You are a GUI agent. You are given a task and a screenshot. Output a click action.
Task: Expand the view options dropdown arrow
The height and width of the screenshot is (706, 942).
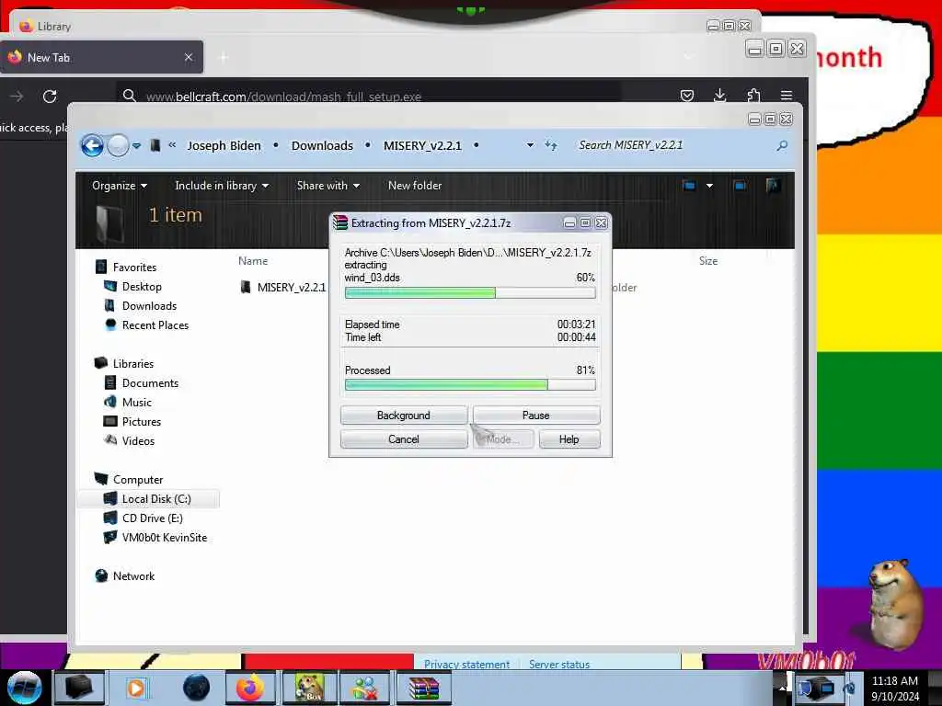click(709, 186)
